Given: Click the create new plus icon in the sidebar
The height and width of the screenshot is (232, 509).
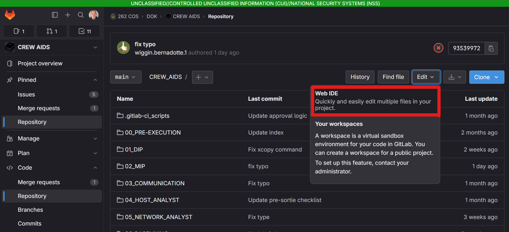Looking at the screenshot, I should click(68, 15).
